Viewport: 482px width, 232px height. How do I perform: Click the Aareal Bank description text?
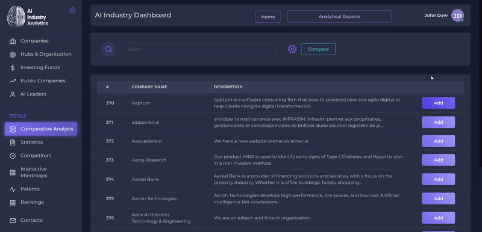(x=303, y=179)
